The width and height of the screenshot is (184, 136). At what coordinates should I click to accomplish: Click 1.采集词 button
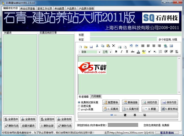[x=111, y=109]
